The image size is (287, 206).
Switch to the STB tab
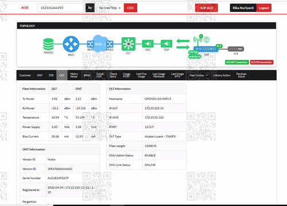click(51, 76)
